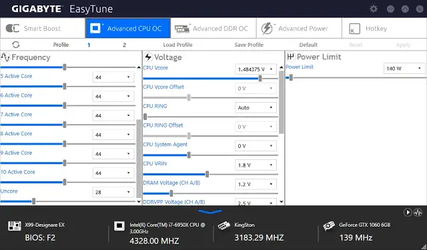
Task: Open the 5 Active Core multiplier dropdown
Action: [113, 77]
